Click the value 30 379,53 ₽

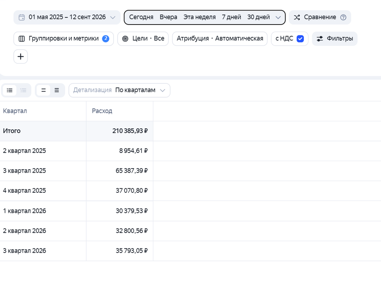(x=132, y=211)
